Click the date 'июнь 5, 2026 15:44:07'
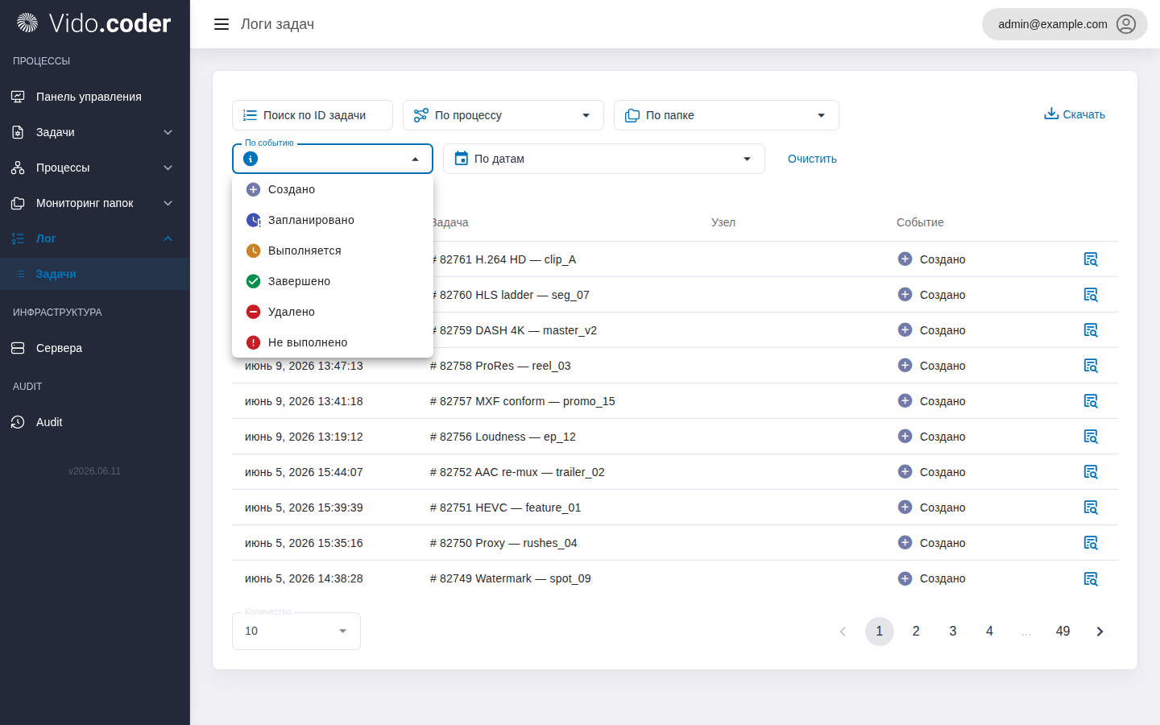Image resolution: width=1160 pixels, height=725 pixels. pyautogui.click(x=304, y=472)
